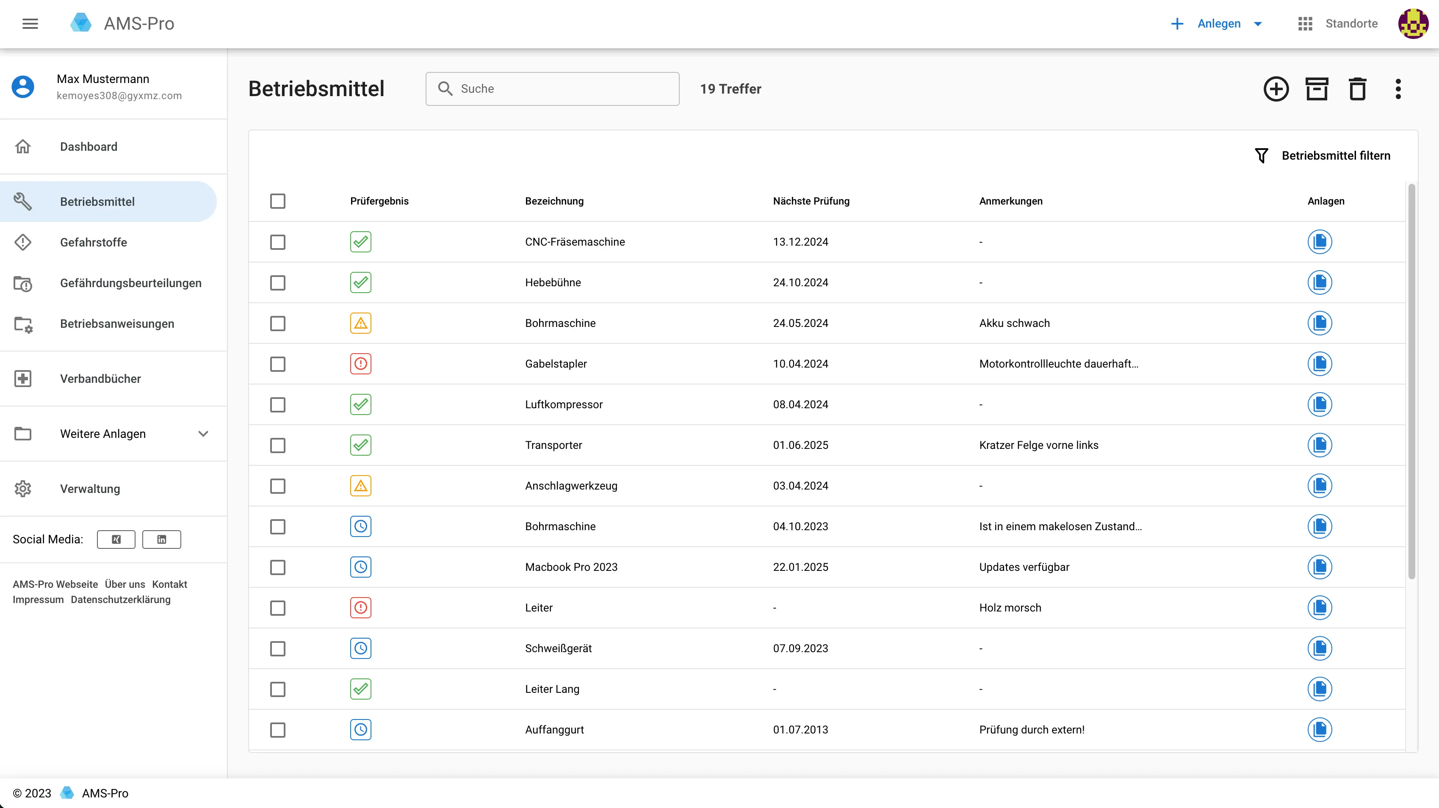
Task: Toggle the select-all header checkbox
Action: pos(278,201)
